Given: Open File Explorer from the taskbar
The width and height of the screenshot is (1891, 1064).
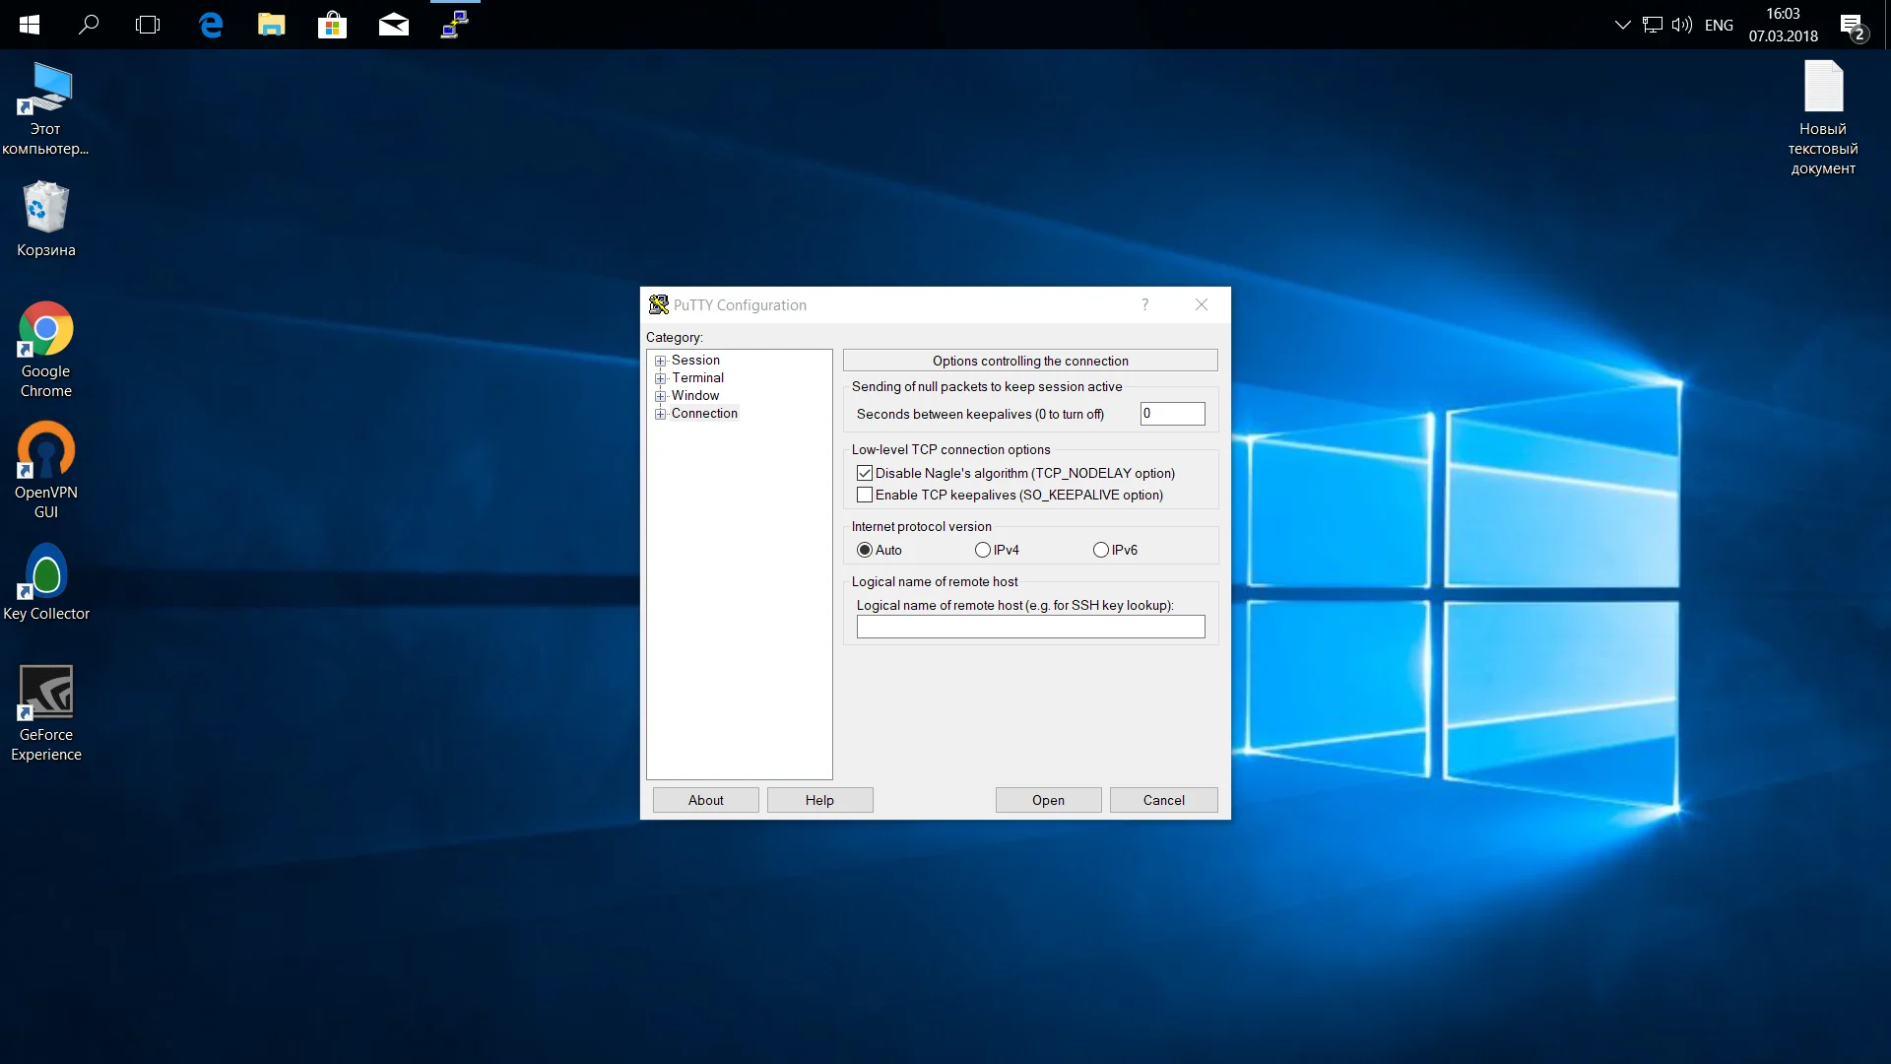Looking at the screenshot, I should 272,25.
